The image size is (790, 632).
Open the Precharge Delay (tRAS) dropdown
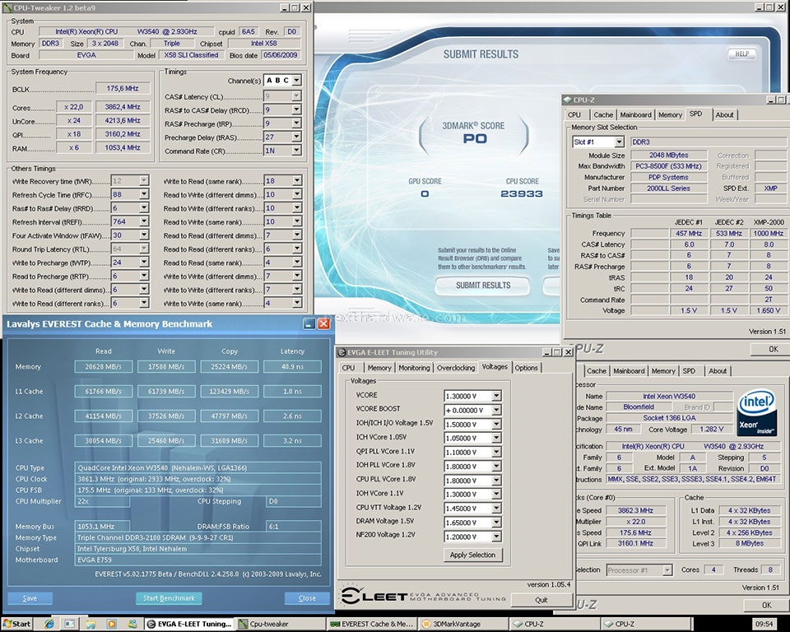pos(296,137)
